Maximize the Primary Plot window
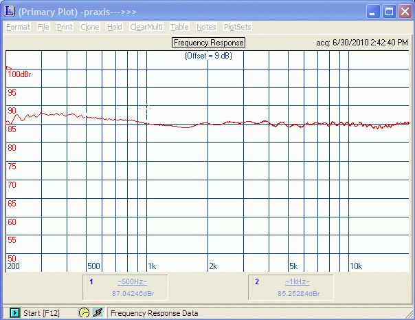The width and height of the screenshot is (415, 320). pos(389,12)
